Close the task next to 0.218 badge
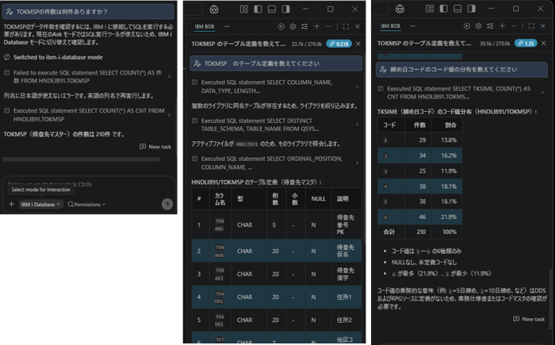The image size is (555, 345). 358,44
